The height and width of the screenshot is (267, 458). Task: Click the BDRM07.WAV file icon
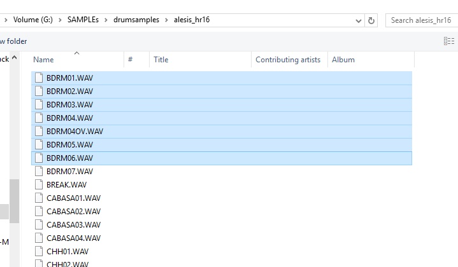[x=39, y=172]
